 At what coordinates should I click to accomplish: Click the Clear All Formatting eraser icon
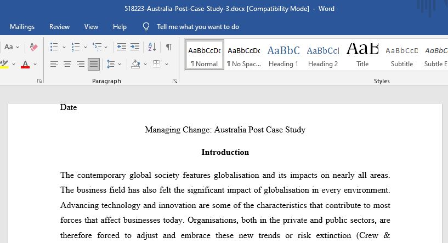[33, 47]
